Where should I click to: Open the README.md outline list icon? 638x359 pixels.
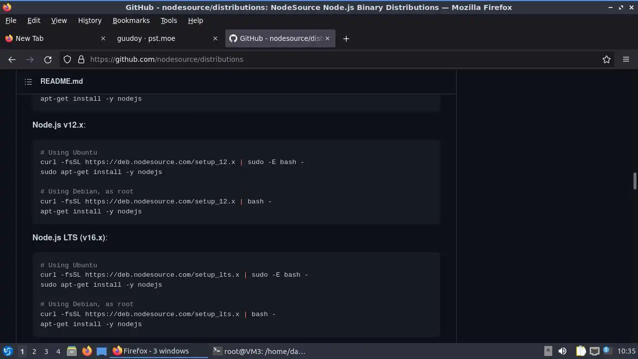coord(28,81)
